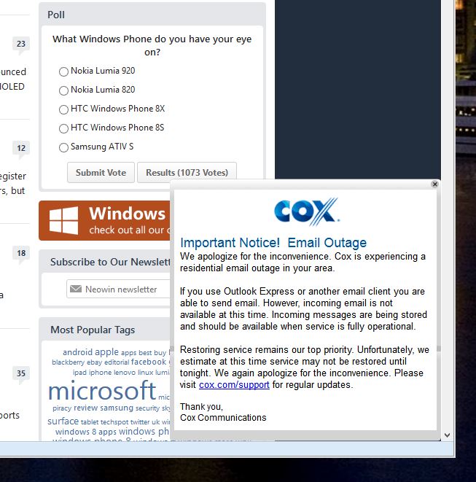Open the 'iphone' tag
476x482 pixels.
(100, 373)
